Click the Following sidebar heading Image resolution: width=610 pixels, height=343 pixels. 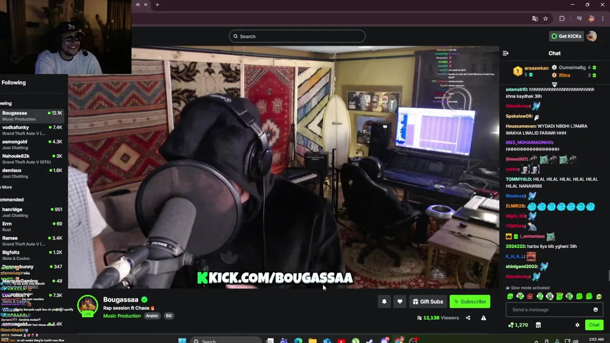click(x=13, y=82)
